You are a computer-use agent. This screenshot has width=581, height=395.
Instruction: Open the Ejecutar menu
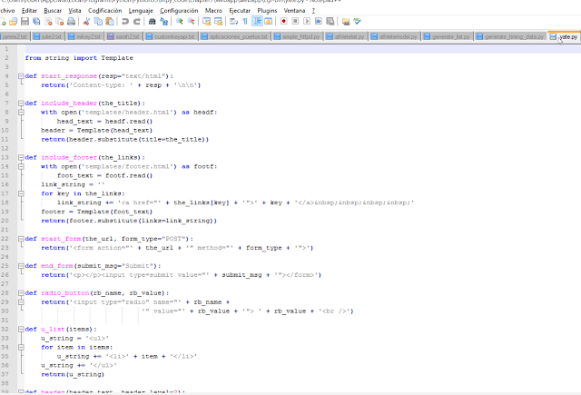[x=240, y=10]
